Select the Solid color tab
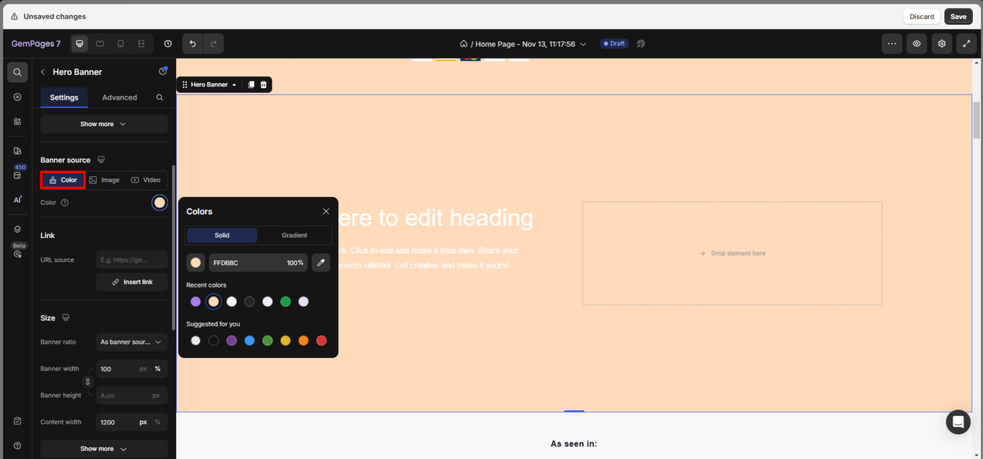 221,235
